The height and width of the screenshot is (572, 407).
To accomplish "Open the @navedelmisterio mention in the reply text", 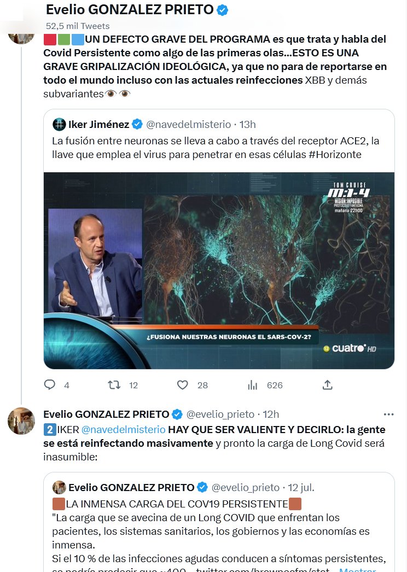I will tap(123, 429).
